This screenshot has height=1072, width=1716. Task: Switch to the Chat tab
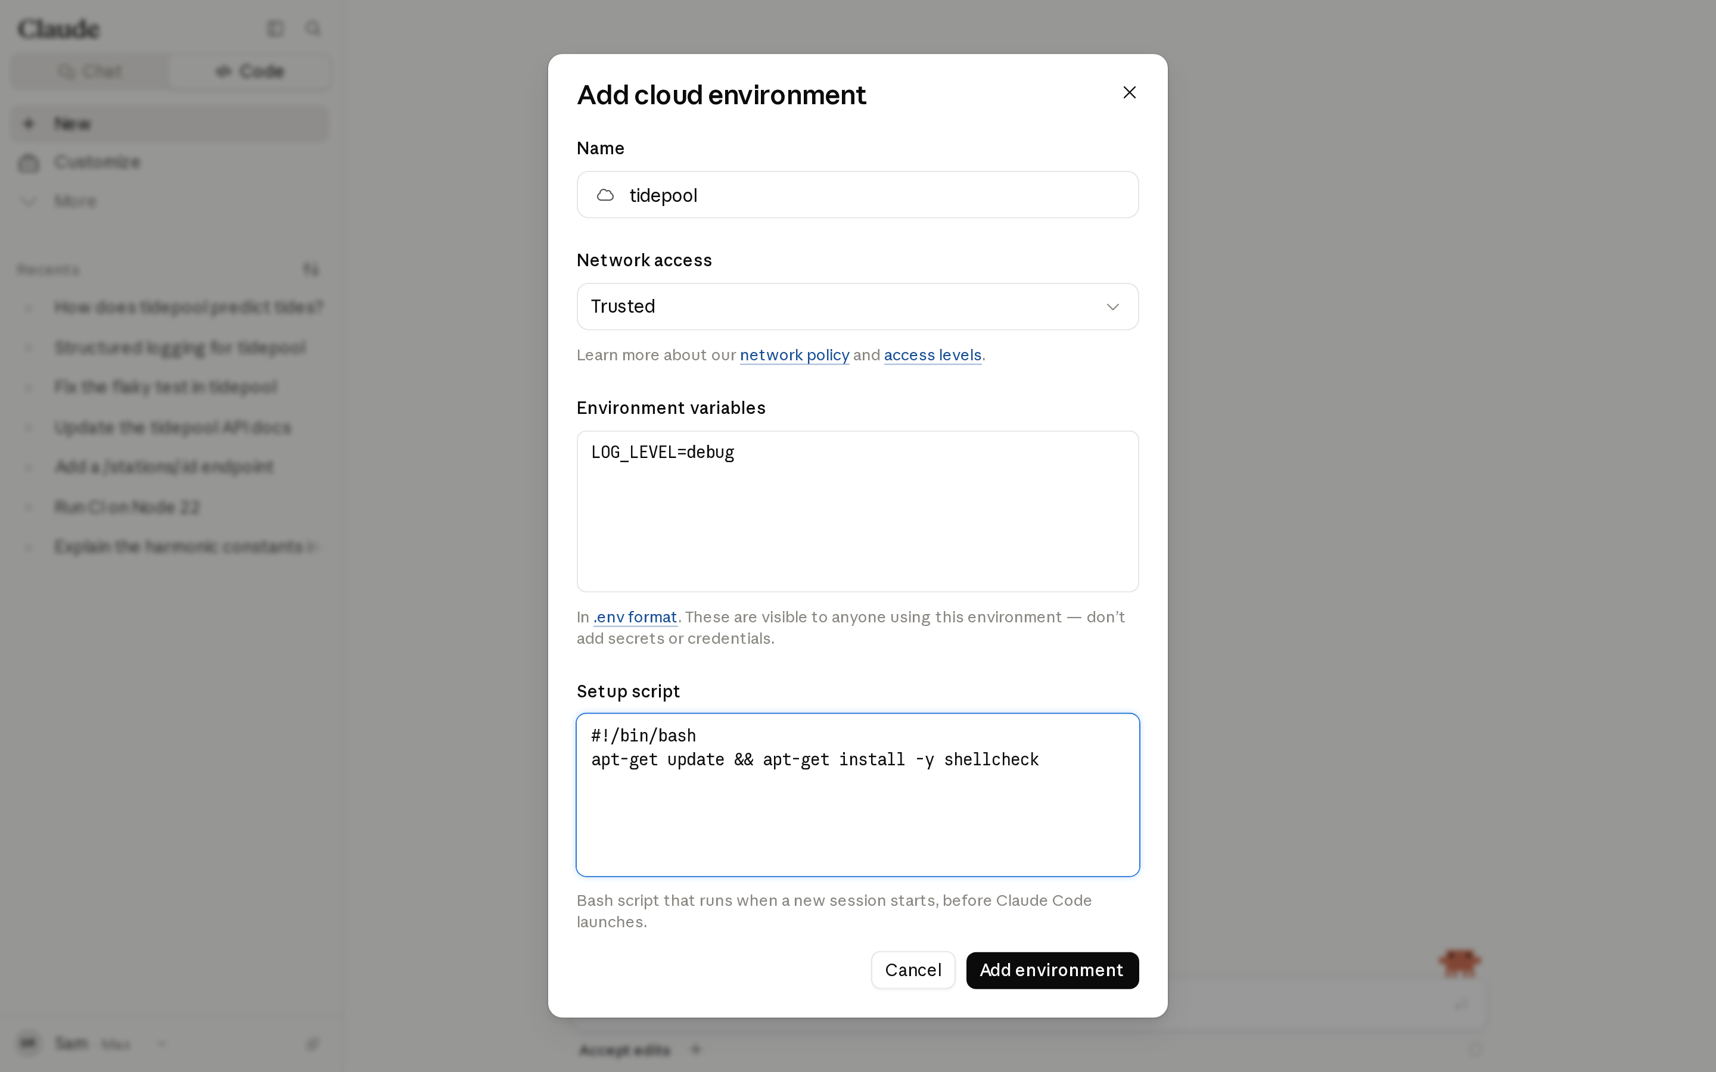91,71
